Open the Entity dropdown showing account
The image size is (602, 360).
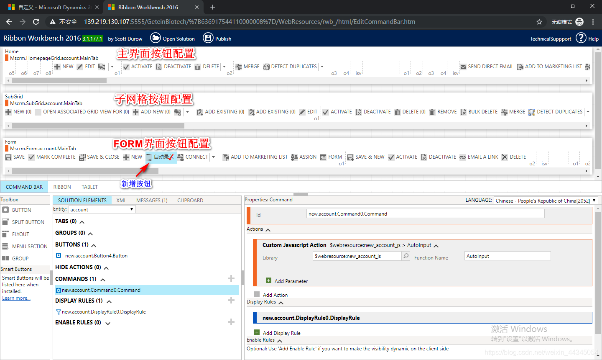coord(102,209)
